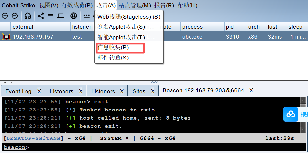Show the pivot graph with share icon
Viewport: 308px width, 153px height.
pyautogui.click(x=41, y=16)
